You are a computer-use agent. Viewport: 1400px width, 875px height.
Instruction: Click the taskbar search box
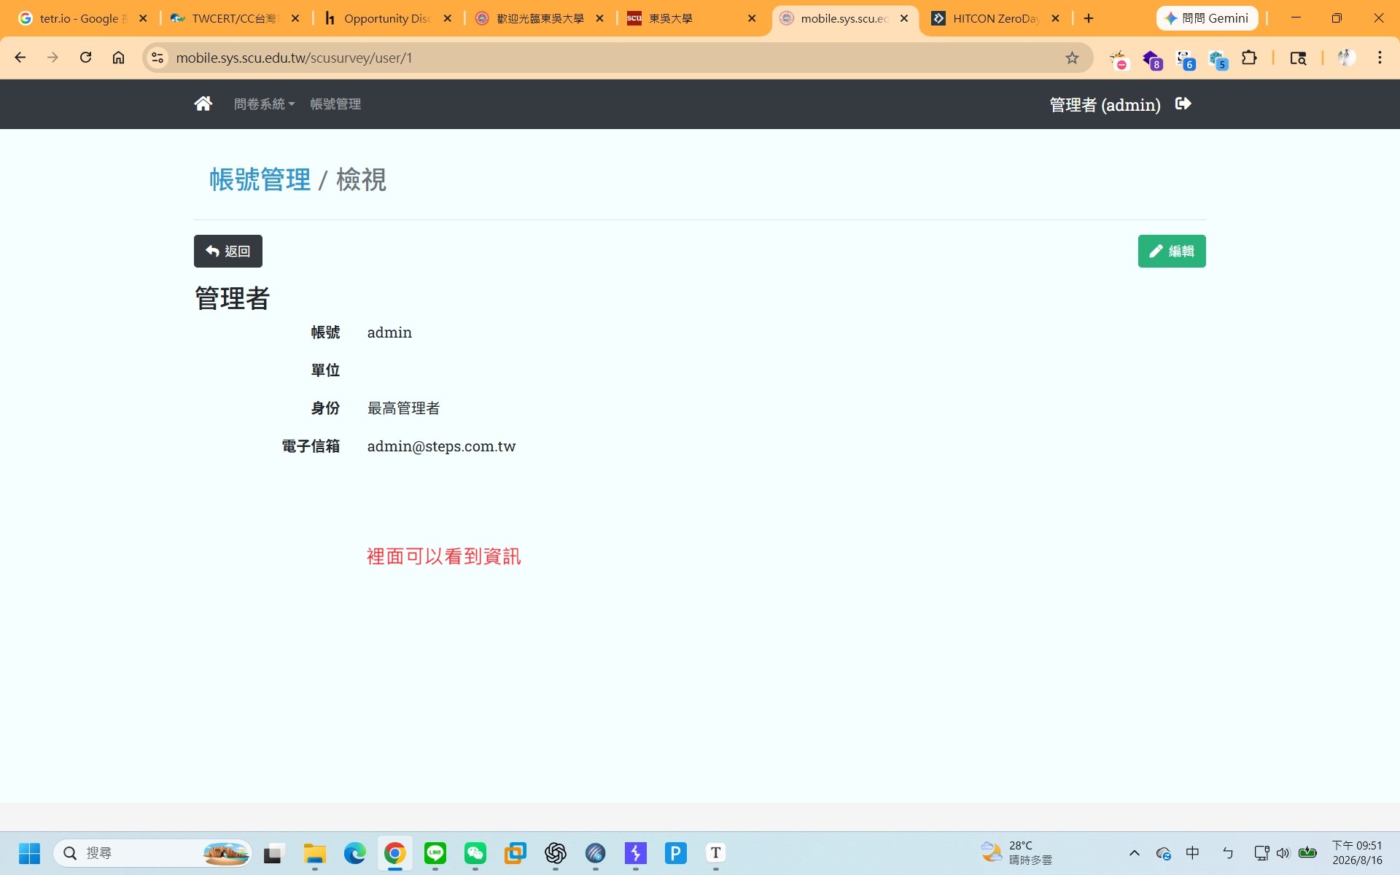153,852
